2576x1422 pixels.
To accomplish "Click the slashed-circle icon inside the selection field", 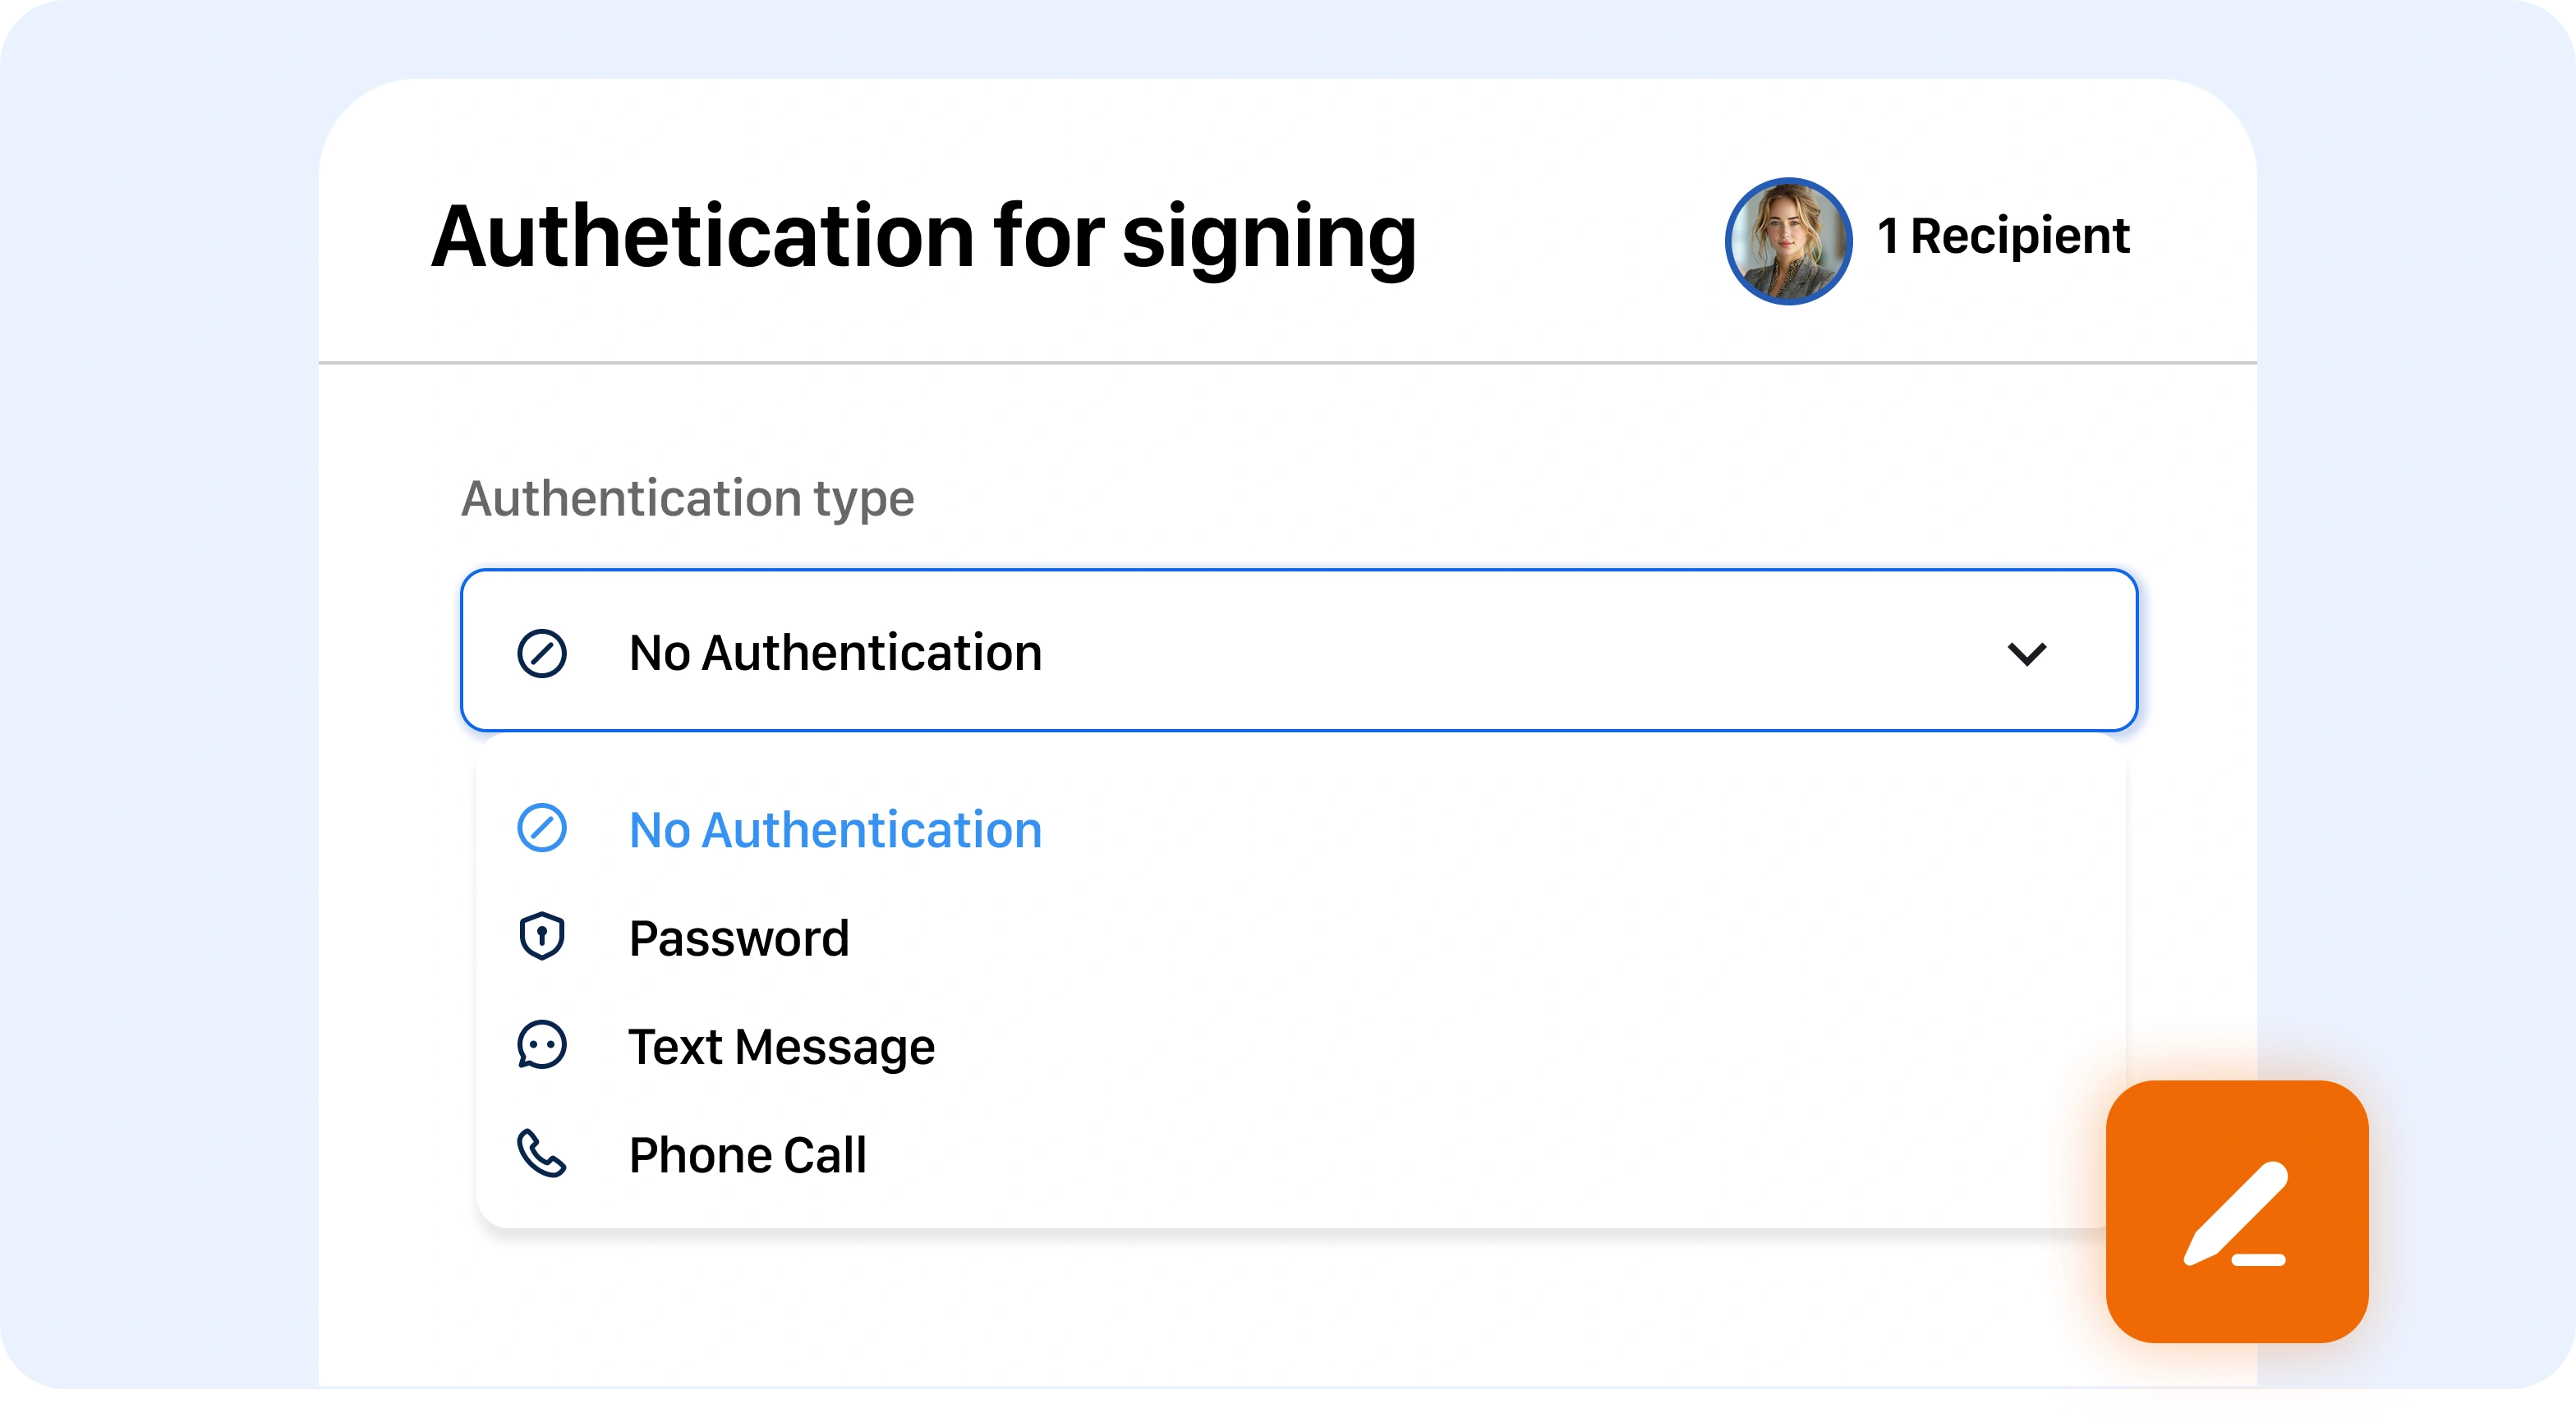I will point(542,654).
